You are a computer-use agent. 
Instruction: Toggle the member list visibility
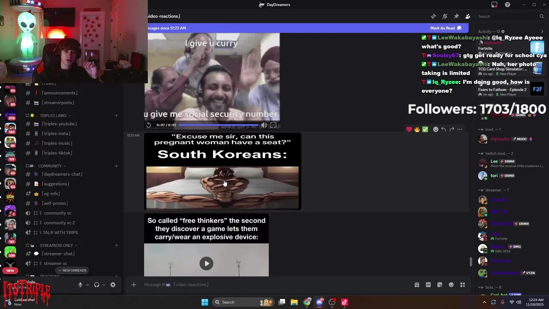(x=468, y=16)
